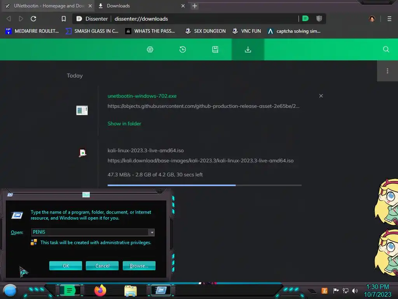The image size is (398, 299).
Task: Click the orange Java tray icon
Action: tap(324, 290)
